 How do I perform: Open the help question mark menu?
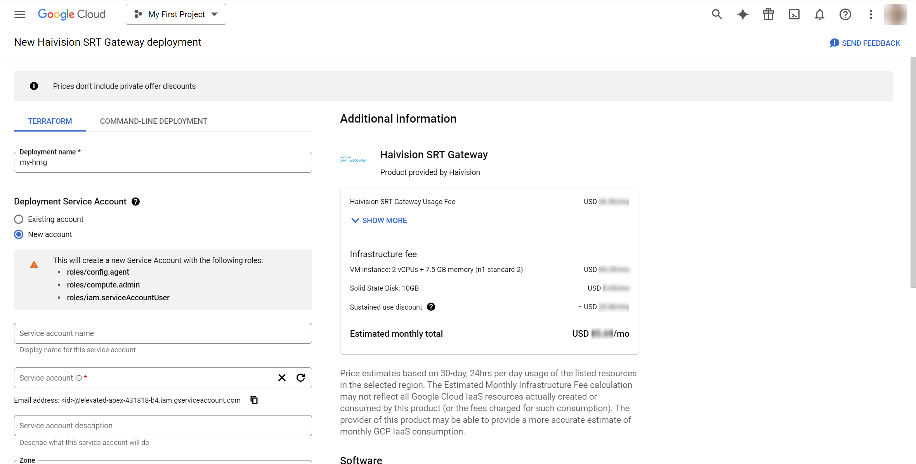point(845,14)
